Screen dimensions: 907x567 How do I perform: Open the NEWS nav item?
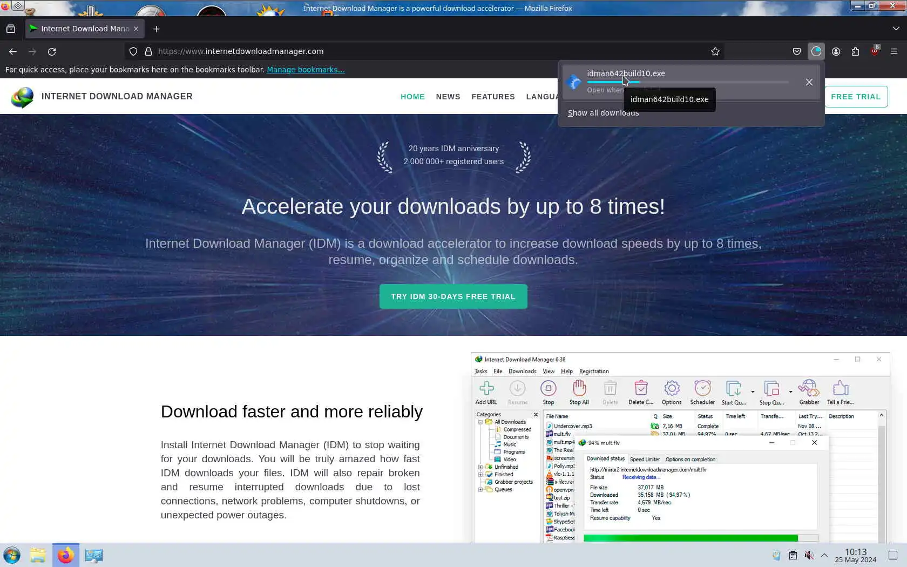click(x=448, y=97)
